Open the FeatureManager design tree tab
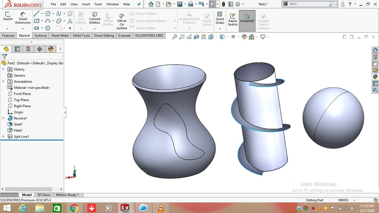 [x=6, y=49]
